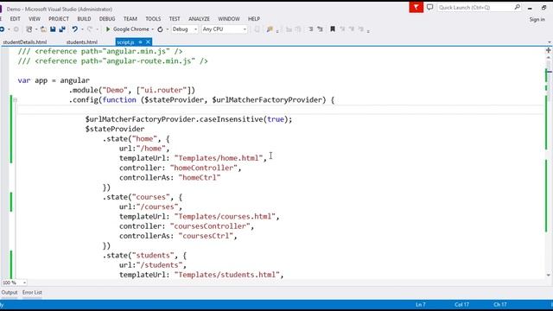Open the Error List panel tab
Screen dimensions: 553x311
(32, 292)
